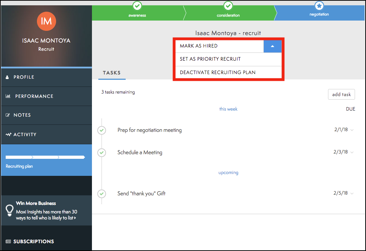Viewport: 366px width, 251px height.
Task: Open Profile via the person icon
Action: [x=7, y=77]
